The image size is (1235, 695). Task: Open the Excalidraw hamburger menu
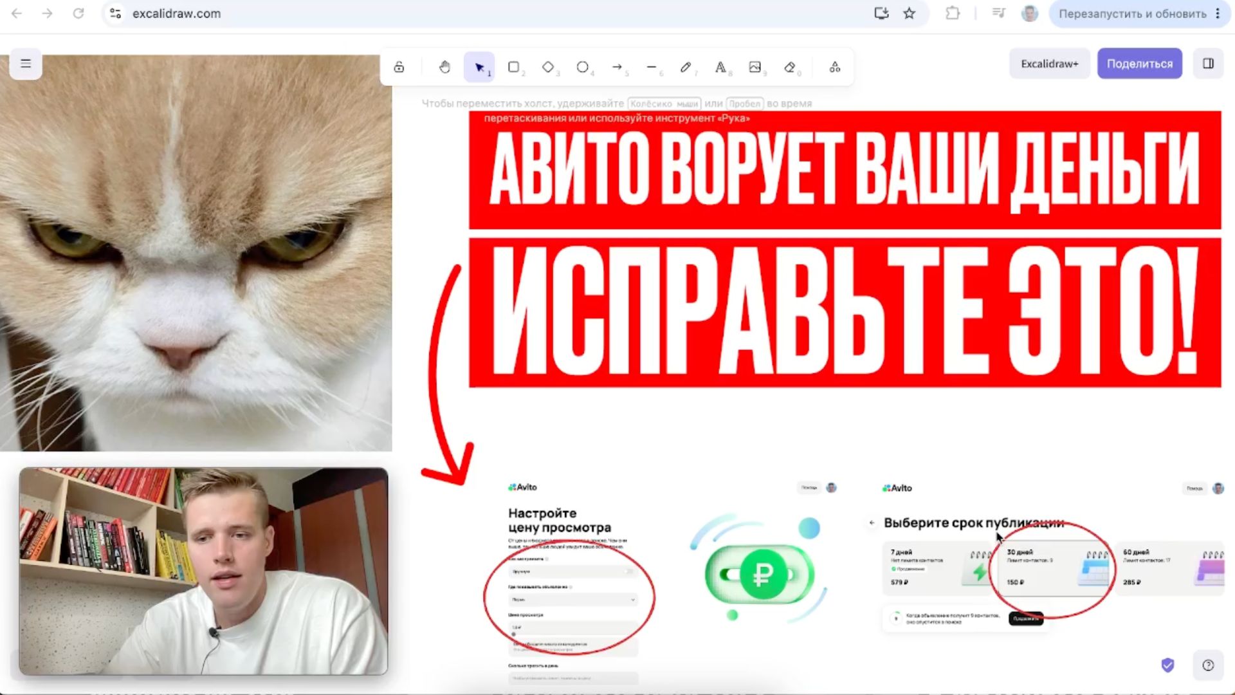click(x=26, y=64)
